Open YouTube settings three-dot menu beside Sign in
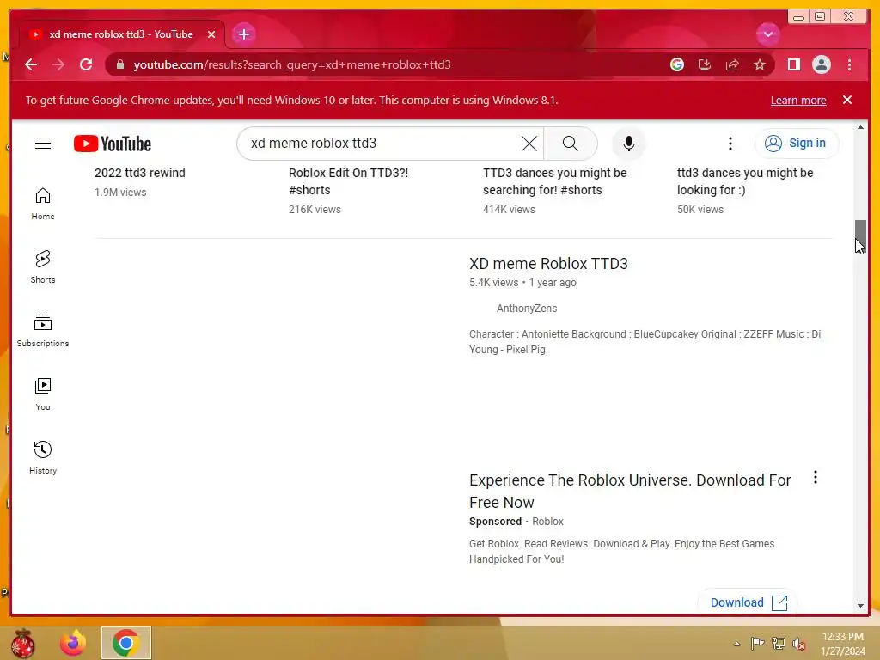The height and width of the screenshot is (660, 880). coord(730,144)
